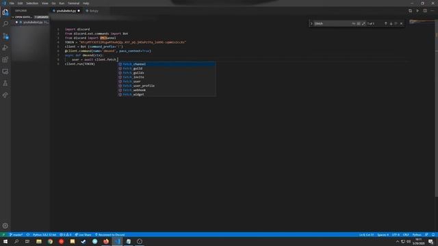
Task: Click the remote window indicator in status bar
Action: tap(3, 235)
